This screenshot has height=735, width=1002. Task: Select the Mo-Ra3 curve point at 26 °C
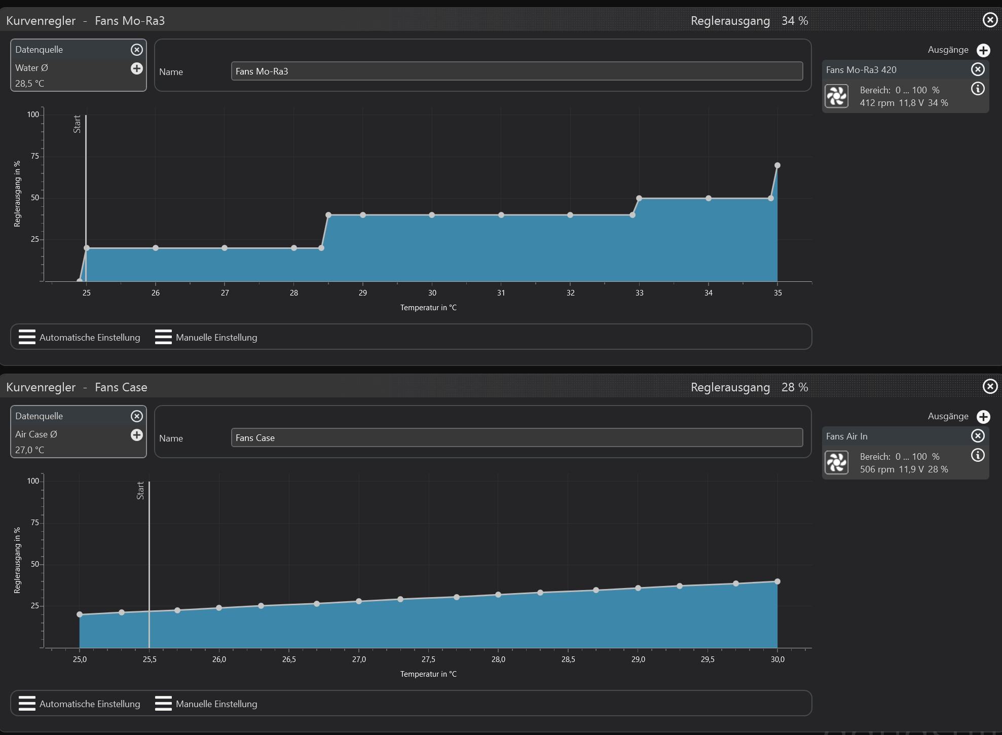point(156,248)
